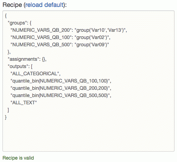Click the NUMERIC_VARS_QB_200 group line

click(x=69, y=30)
